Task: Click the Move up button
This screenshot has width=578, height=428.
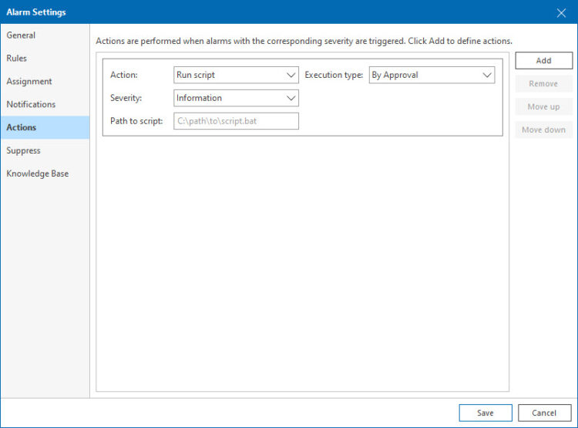Action: click(543, 106)
